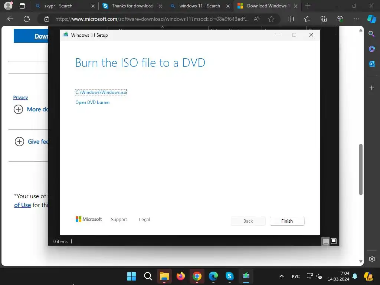Open the Support link in Setup
Viewport: 380px width, 285px height.
tap(119, 220)
